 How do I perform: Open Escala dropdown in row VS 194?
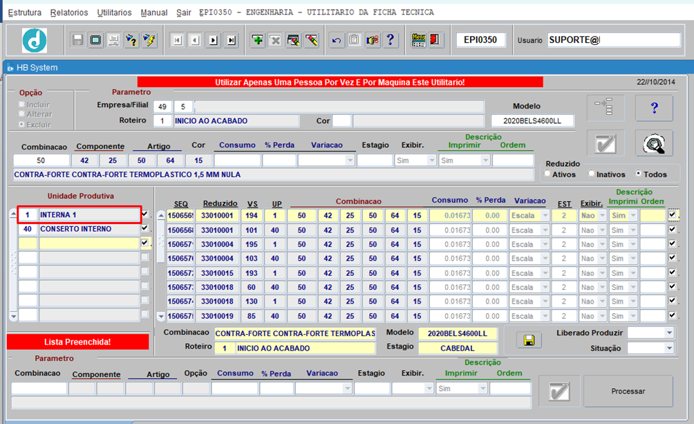pyautogui.click(x=545, y=216)
